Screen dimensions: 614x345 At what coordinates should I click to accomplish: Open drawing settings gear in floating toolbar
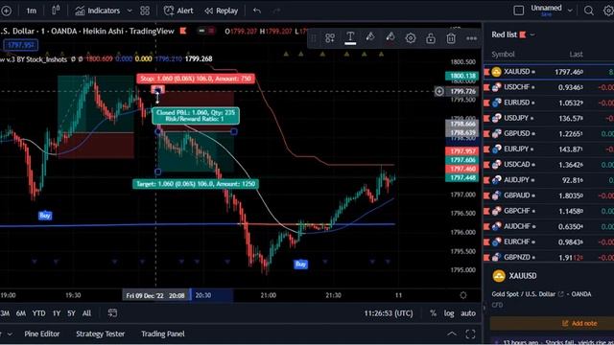[x=411, y=38]
